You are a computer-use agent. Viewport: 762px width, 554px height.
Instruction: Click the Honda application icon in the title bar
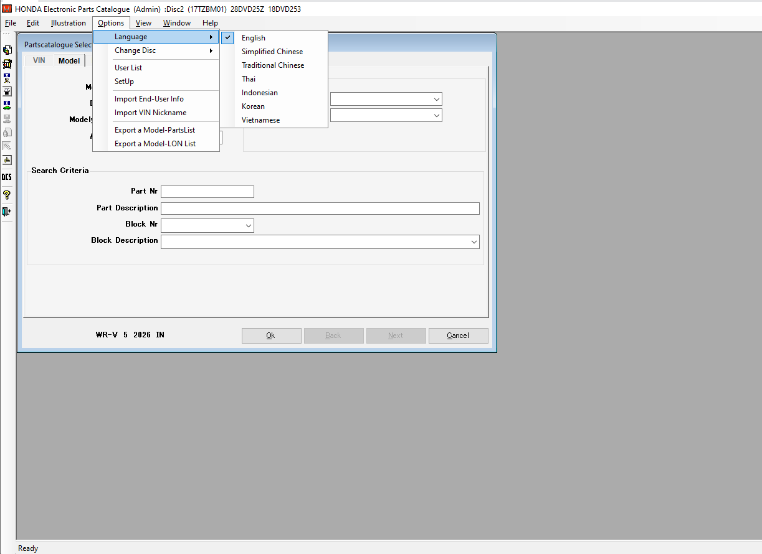[7, 9]
